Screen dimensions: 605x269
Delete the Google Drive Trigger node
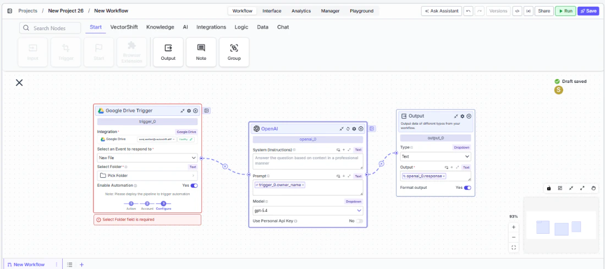coord(195,110)
